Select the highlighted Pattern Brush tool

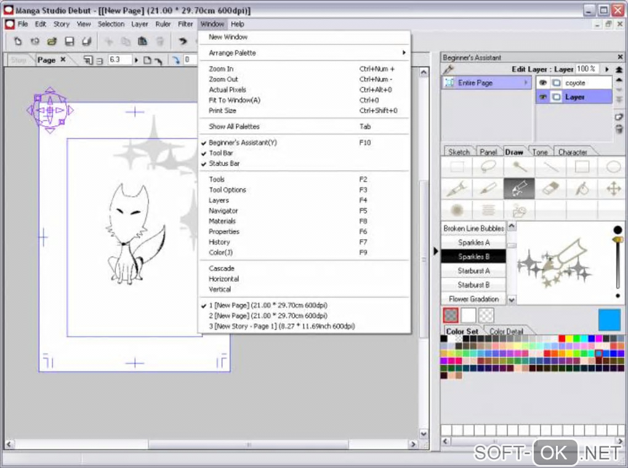(519, 188)
